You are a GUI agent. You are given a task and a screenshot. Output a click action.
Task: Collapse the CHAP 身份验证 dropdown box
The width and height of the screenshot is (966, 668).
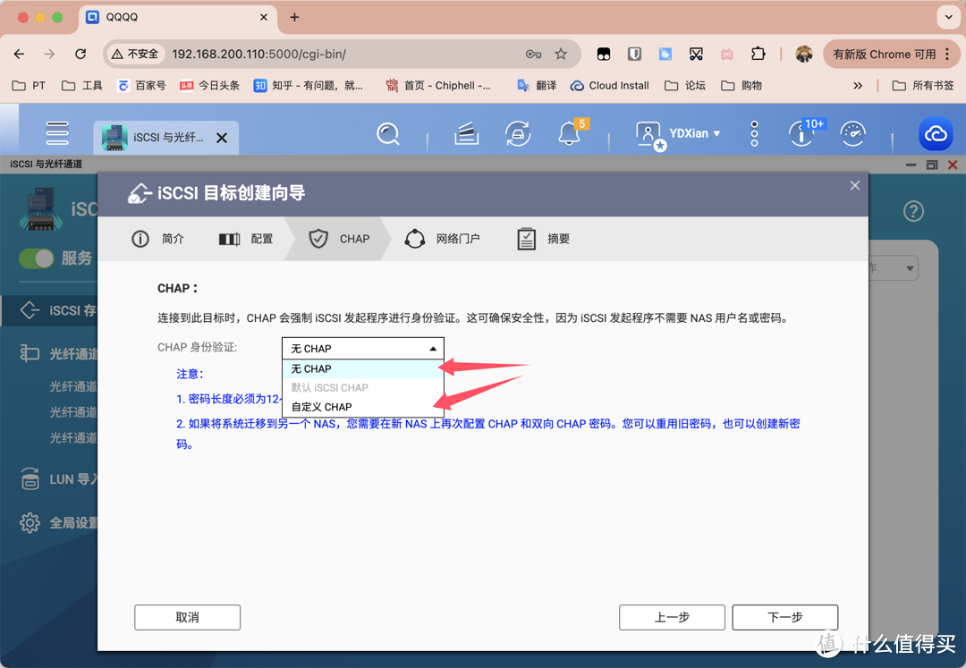362,348
